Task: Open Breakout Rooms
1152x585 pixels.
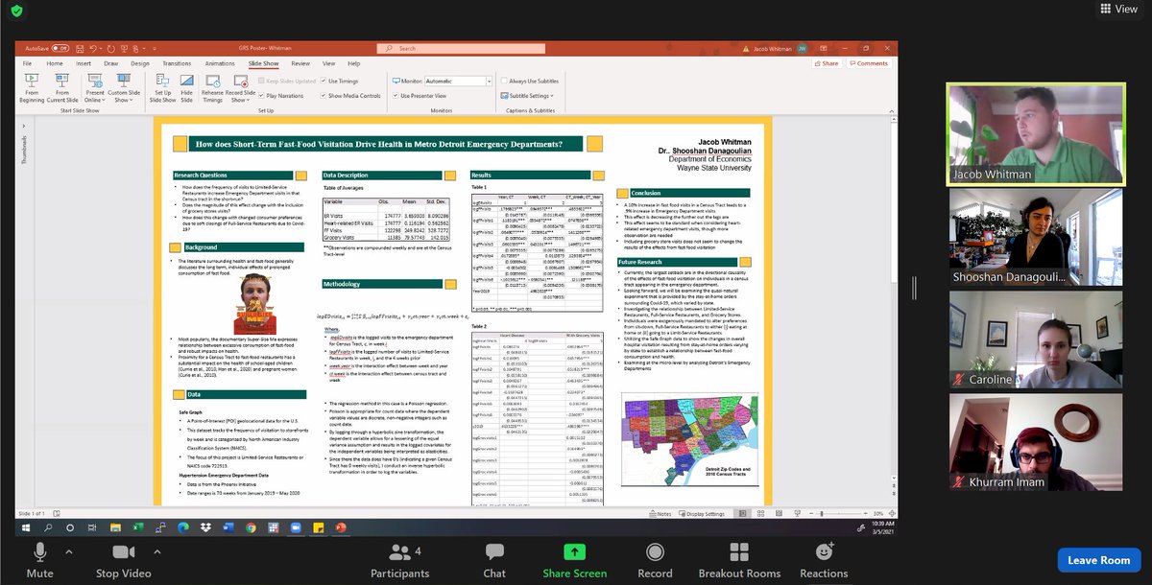Action: pos(739,558)
